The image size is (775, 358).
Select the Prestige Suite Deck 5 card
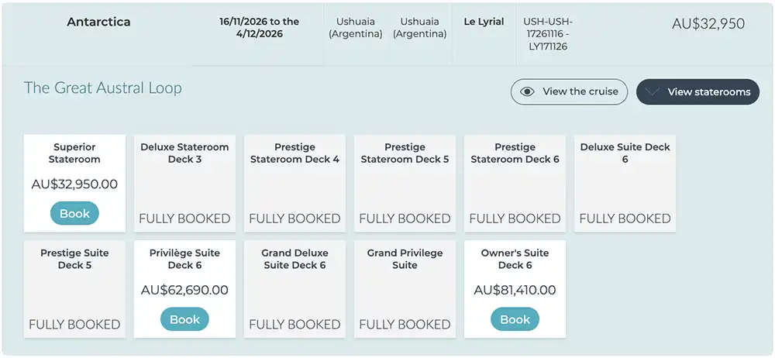[74, 289]
